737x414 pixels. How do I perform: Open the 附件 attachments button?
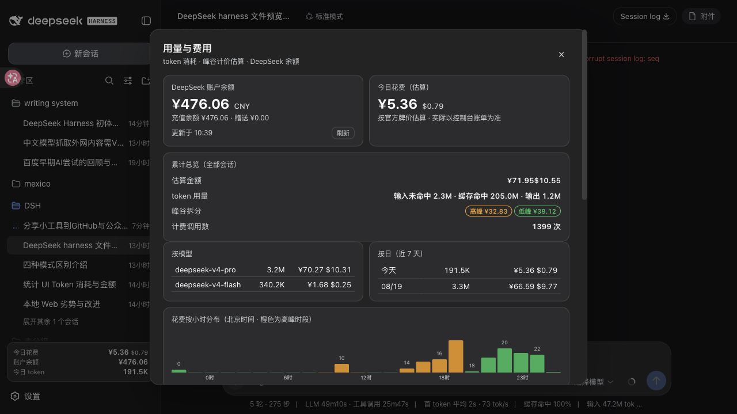[701, 16]
